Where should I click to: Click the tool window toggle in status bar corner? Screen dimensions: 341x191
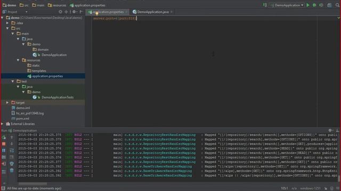pyautogui.click(x=3, y=188)
